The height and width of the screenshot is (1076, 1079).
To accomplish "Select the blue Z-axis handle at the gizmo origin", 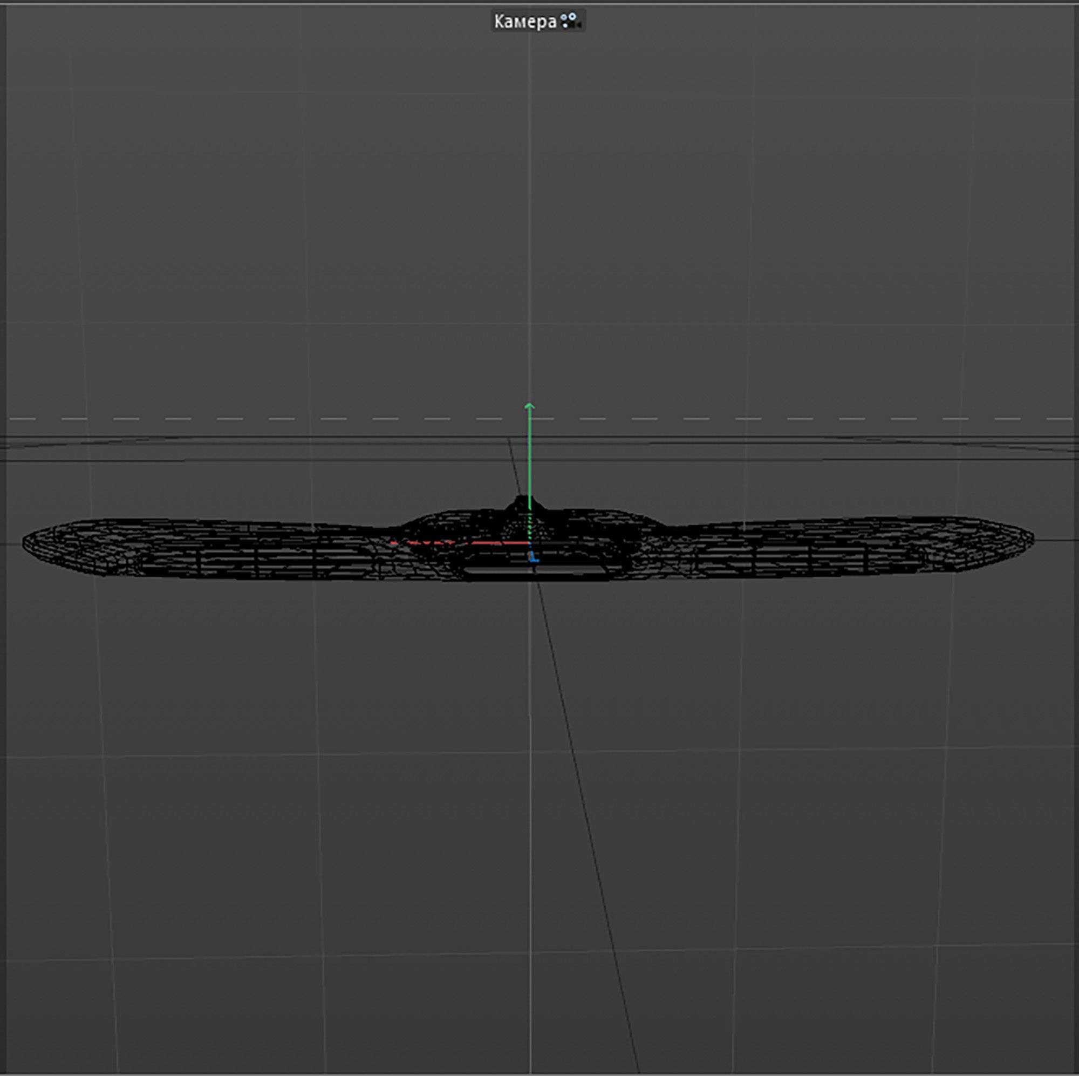I will pyautogui.click(x=534, y=556).
